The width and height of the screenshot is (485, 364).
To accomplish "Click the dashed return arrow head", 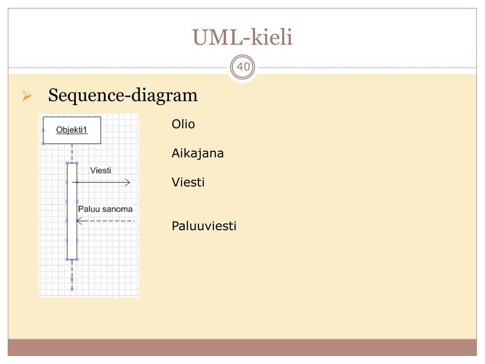I will [79, 221].
